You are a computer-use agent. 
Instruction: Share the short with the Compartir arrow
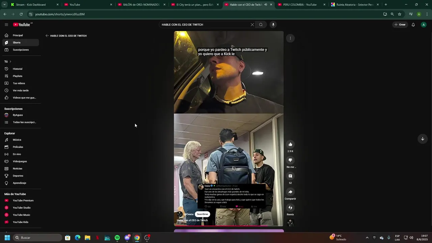pyautogui.click(x=290, y=192)
